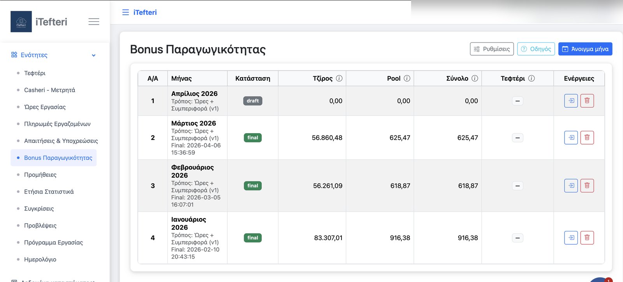Click the Άνοιγμα μήνα button
This screenshot has height=282, width=623.
(585, 49)
